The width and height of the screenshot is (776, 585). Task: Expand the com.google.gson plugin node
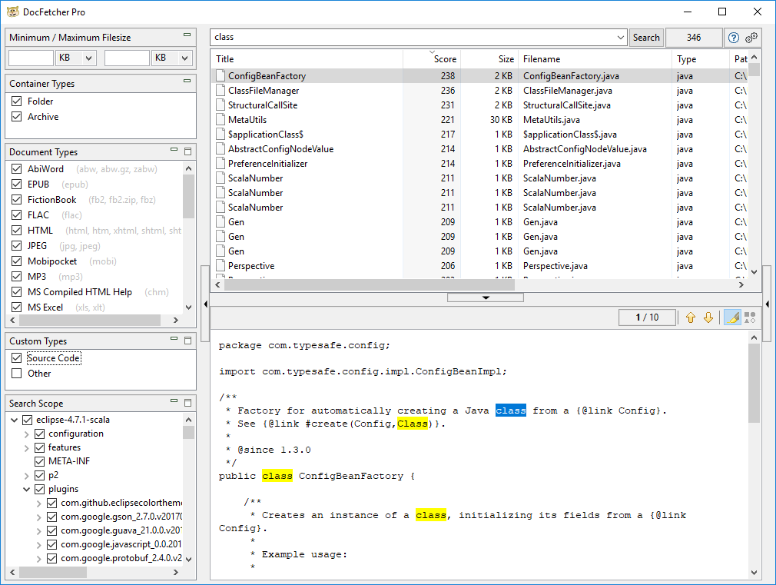(39, 517)
